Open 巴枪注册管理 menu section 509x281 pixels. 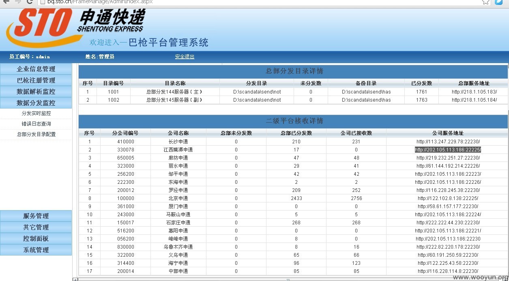[x=36, y=80]
